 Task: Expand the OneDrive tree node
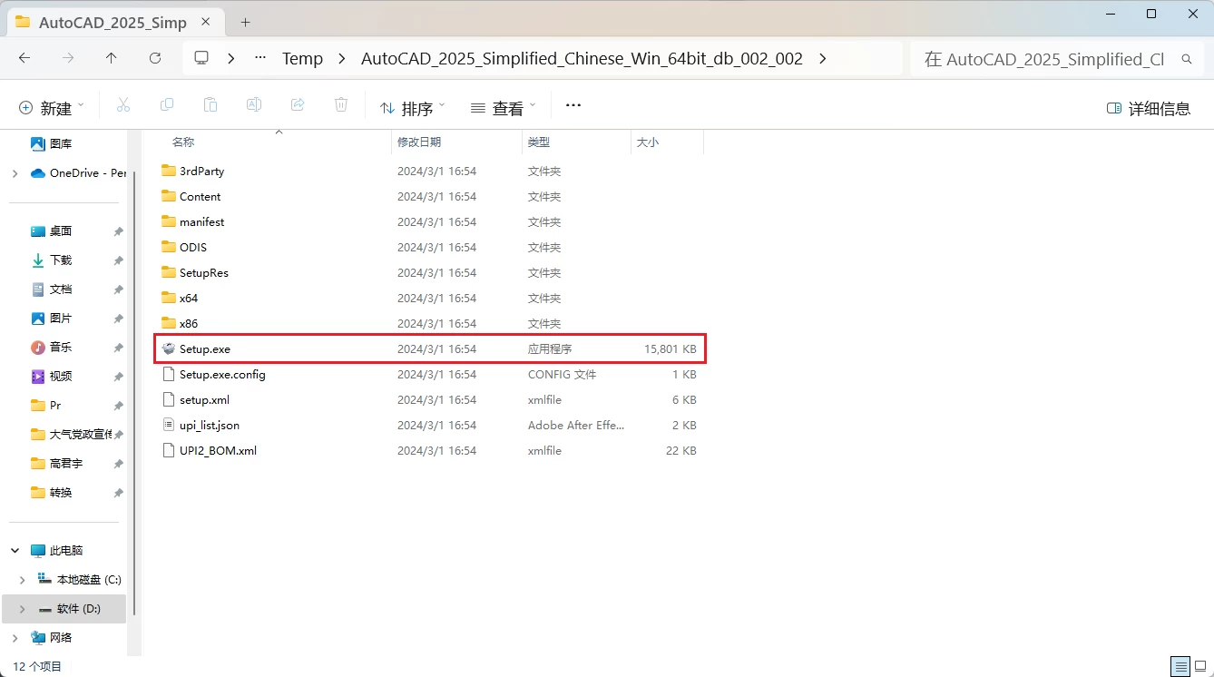(x=15, y=172)
